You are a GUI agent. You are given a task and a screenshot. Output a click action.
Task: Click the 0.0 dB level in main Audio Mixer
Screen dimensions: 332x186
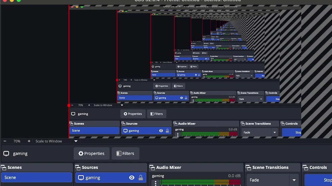click(x=234, y=176)
